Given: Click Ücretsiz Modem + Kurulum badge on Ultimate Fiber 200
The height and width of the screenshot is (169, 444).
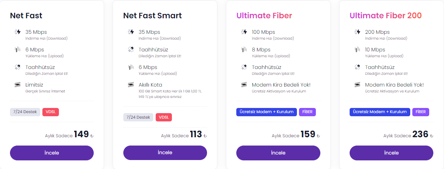Looking at the screenshot, I should (380, 112).
